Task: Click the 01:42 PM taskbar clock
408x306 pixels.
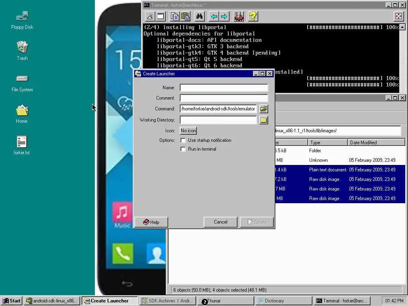Action: (394, 301)
